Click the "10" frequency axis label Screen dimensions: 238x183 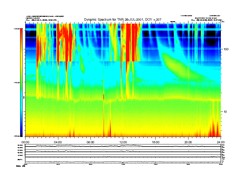225,112
